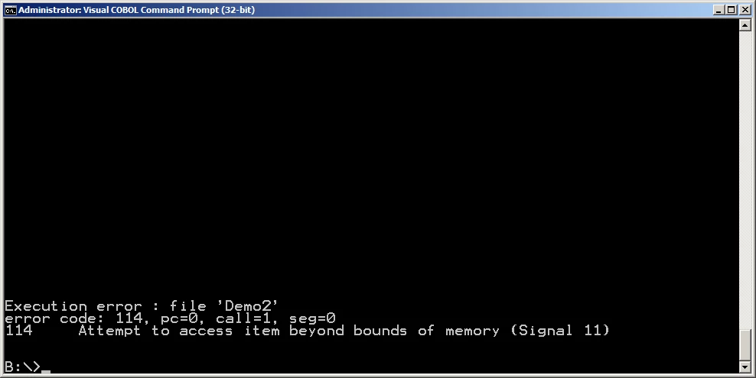This screenshot has width=756, height=378.
Task: Click the B:\> command prompt
Action: (x=23, y=367)
